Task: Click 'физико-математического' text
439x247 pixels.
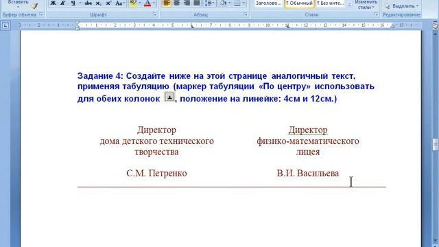Action: pos(308,141)
